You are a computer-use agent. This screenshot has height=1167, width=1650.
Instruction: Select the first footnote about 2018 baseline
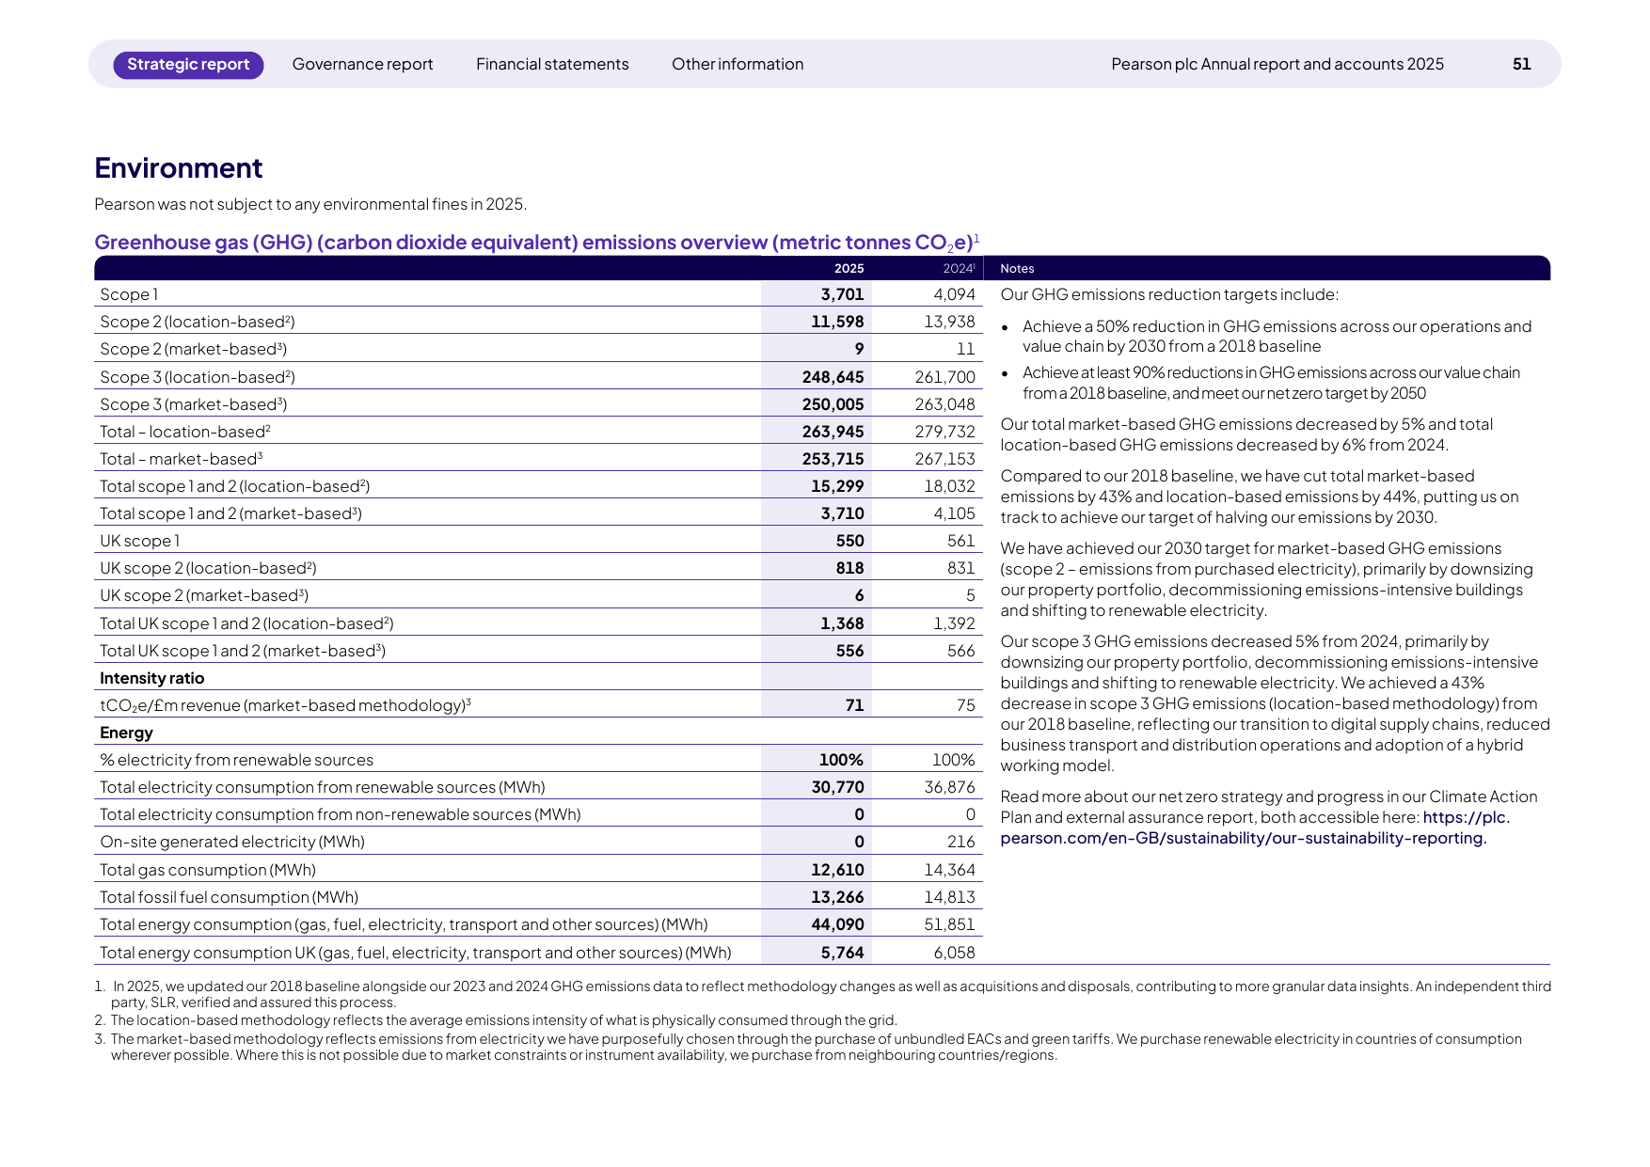click(x=823, y=994)
